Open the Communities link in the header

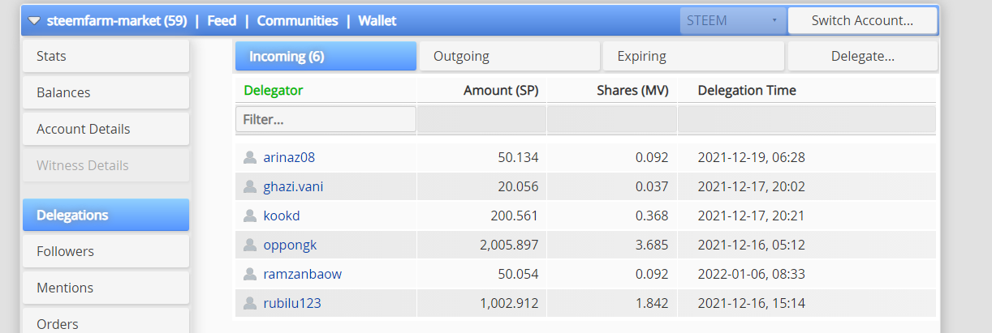pyautogui.click(x=297, y=21)
